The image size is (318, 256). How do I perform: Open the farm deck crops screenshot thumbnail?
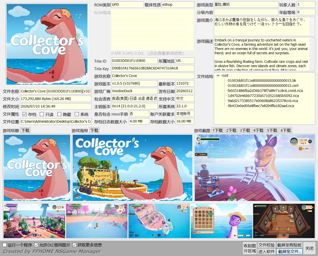click(x=34, y=221)
